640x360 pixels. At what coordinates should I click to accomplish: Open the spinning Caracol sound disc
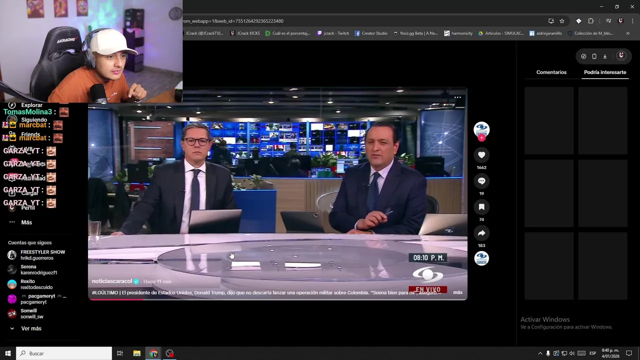(x=481, y=258)
